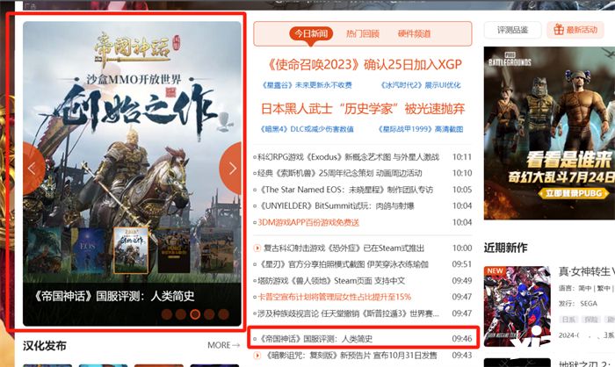
Task: Open the 最新活动 button
Action: [575, 30]
